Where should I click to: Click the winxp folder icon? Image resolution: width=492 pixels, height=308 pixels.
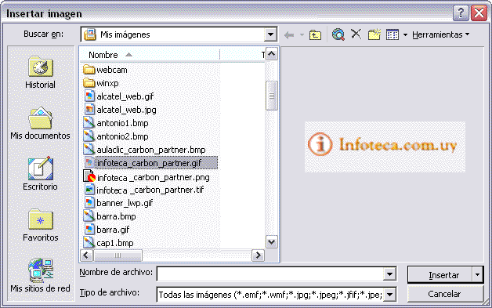coord(89,83)
